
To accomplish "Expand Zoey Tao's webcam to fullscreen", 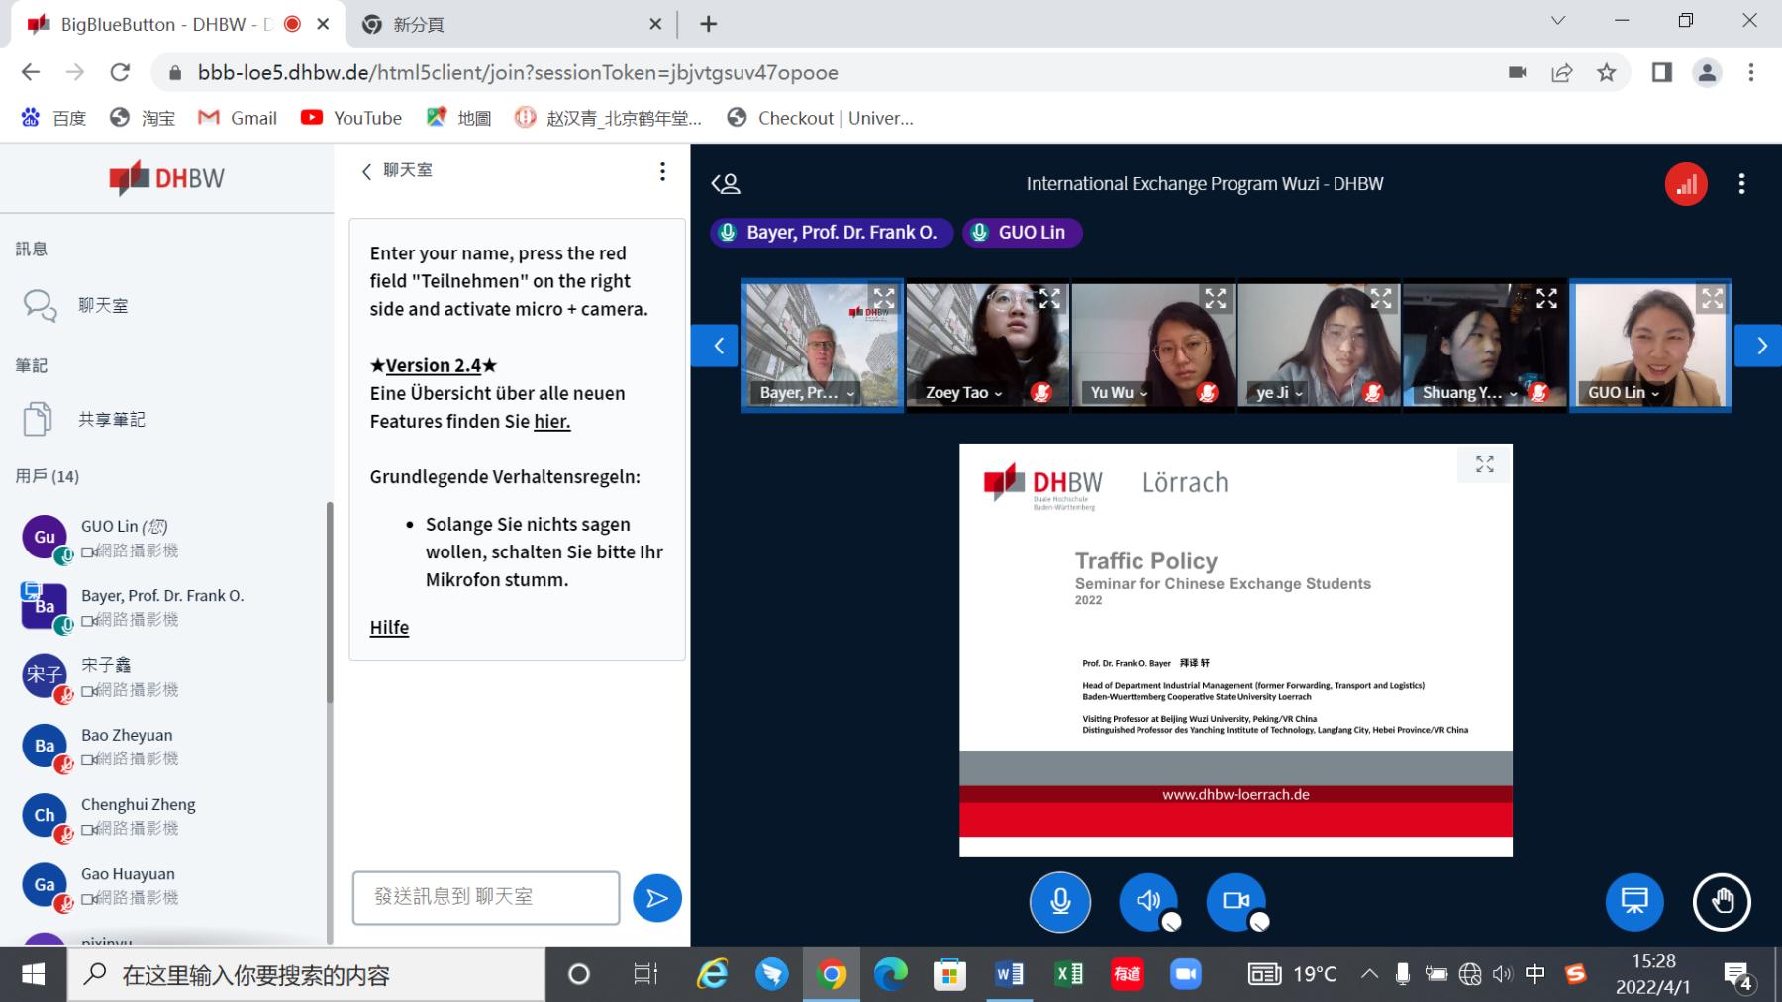I will [x=1049, y=298].
